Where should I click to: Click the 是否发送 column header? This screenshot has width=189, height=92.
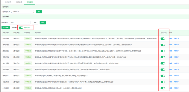pyautogui.click(x=164, y=33)
